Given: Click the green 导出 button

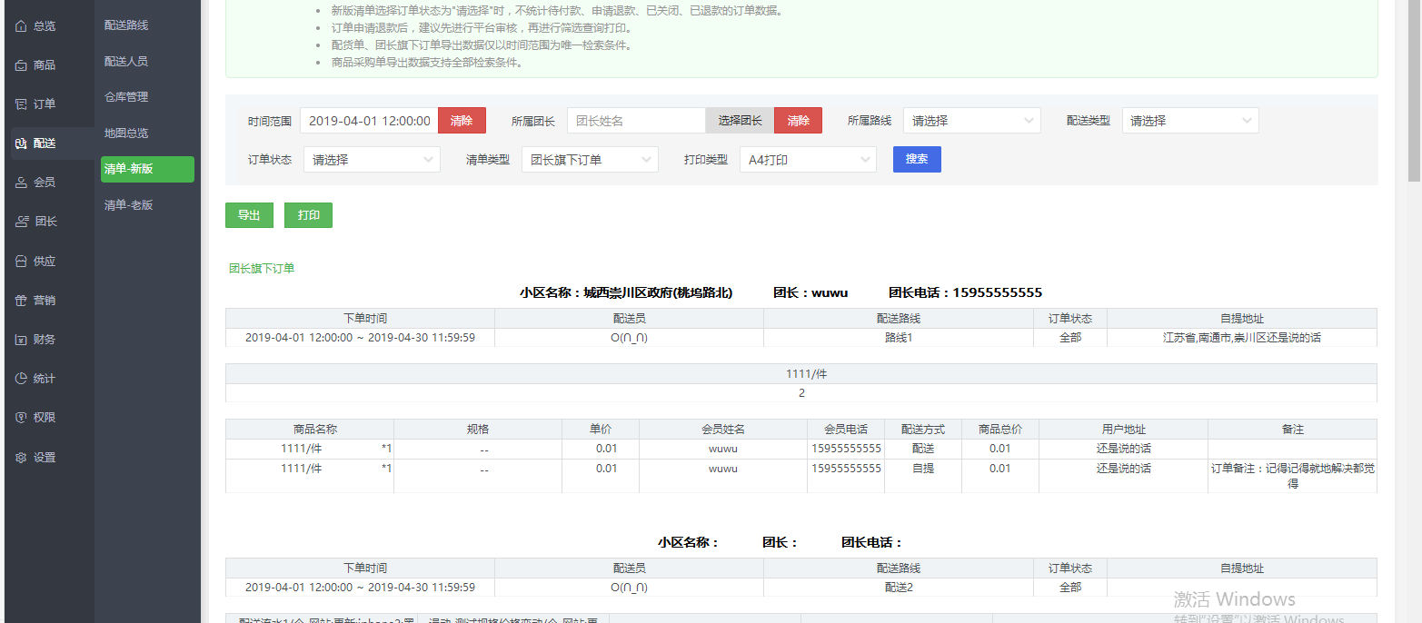Looking at the screenshot, I should tap(249, 215).
